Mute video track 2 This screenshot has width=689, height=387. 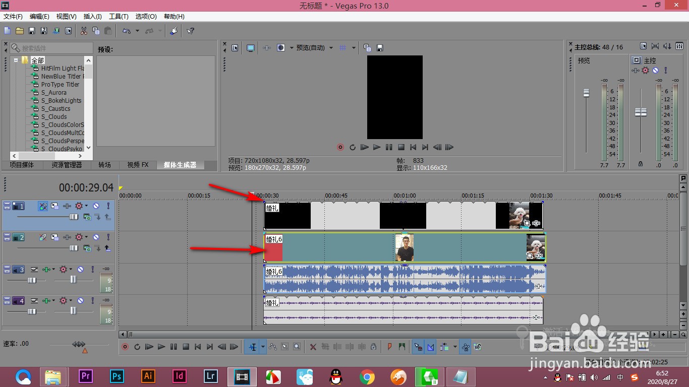(96, 237)
